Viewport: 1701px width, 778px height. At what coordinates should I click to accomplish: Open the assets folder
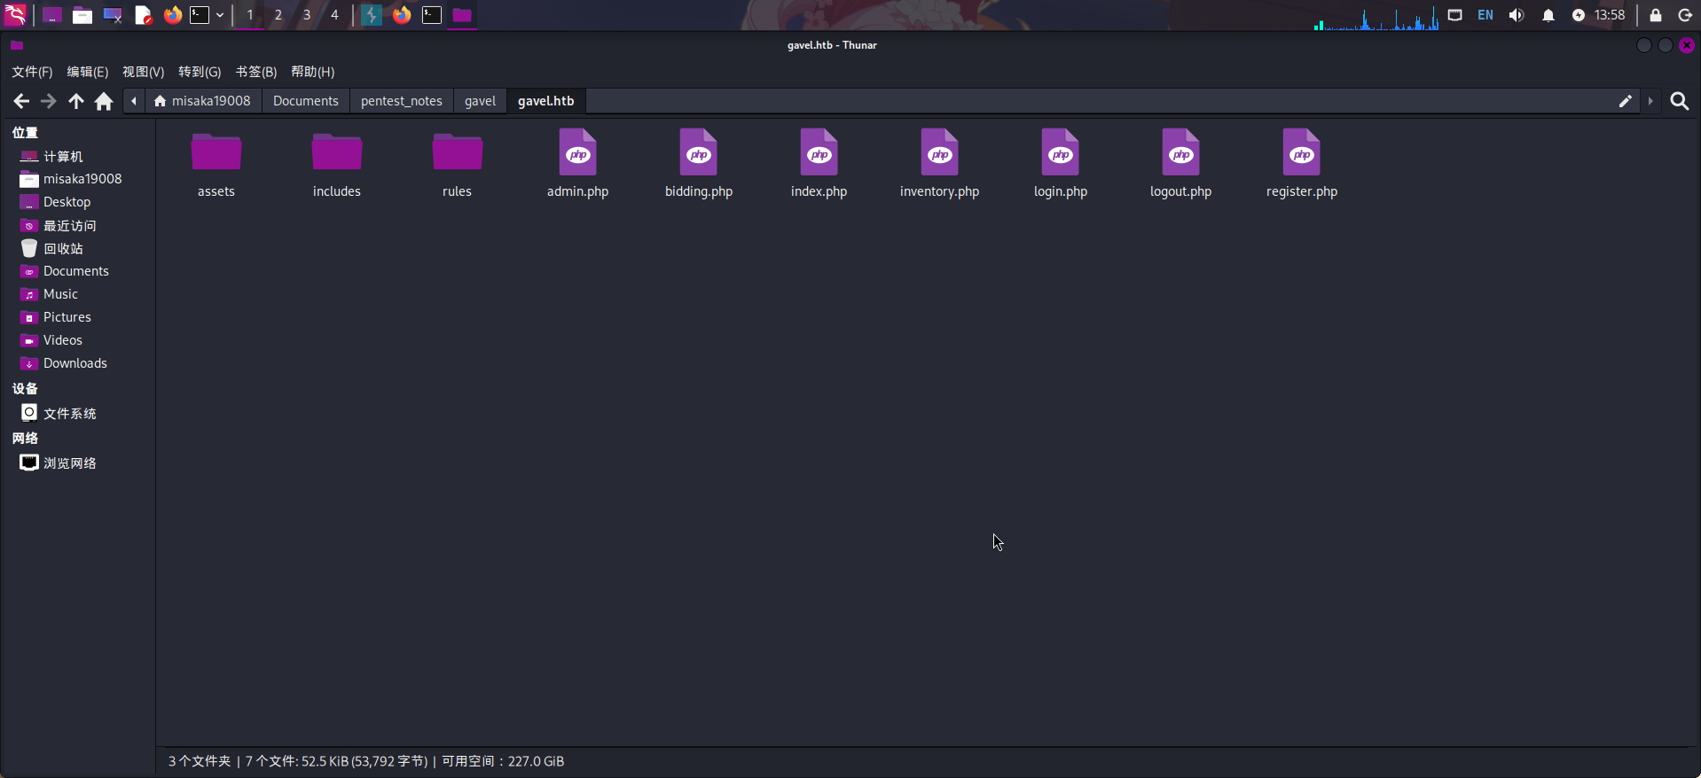pos(216,165)
